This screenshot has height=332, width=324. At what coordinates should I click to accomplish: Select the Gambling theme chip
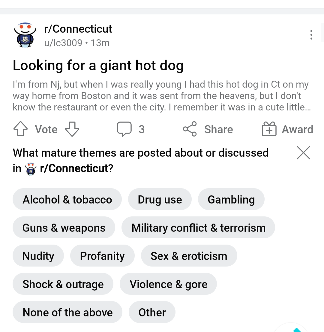(231, 200)
